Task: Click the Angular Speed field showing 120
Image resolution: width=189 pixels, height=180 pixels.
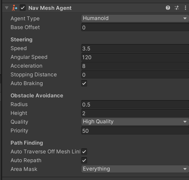Action: [x=135, y=57]
